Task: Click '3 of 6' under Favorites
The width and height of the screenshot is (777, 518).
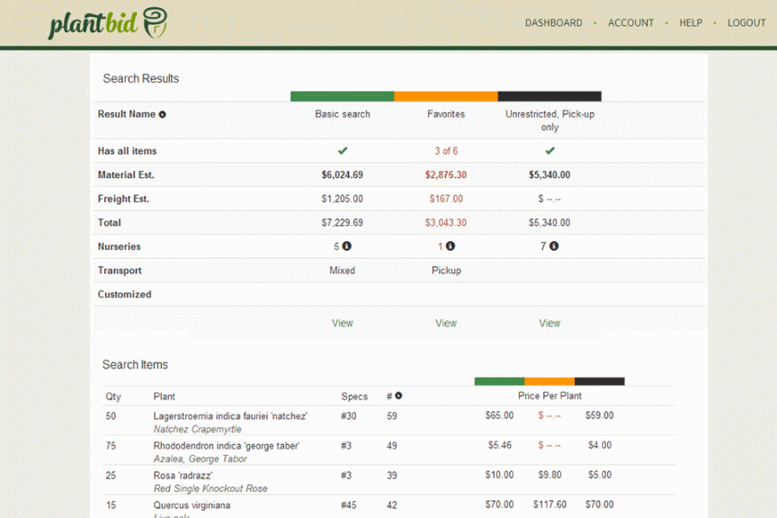Action: pos(445,150)
